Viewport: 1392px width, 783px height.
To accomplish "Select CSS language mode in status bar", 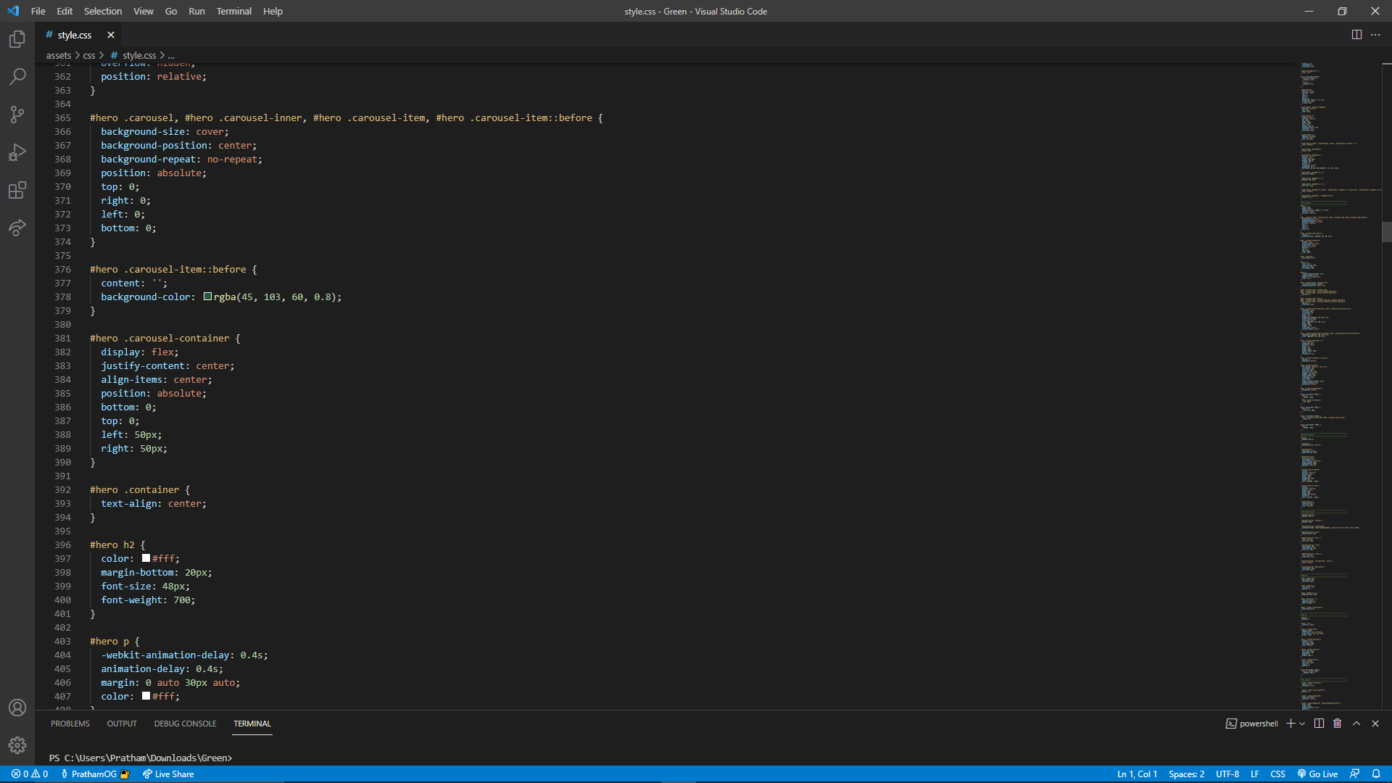I will point(1277,774).
